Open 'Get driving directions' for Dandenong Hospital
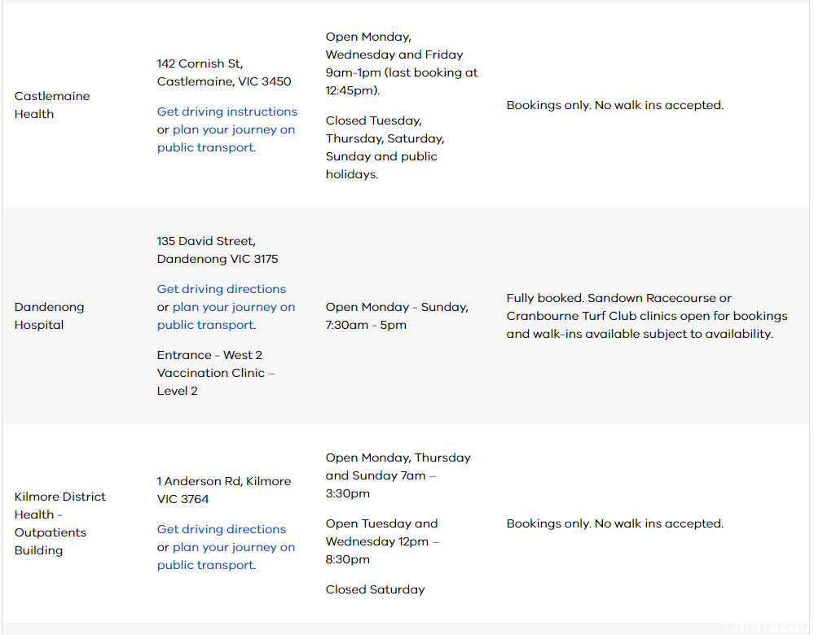 point(221,289)
